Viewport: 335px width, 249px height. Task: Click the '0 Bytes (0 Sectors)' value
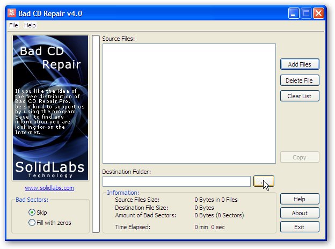219,215
